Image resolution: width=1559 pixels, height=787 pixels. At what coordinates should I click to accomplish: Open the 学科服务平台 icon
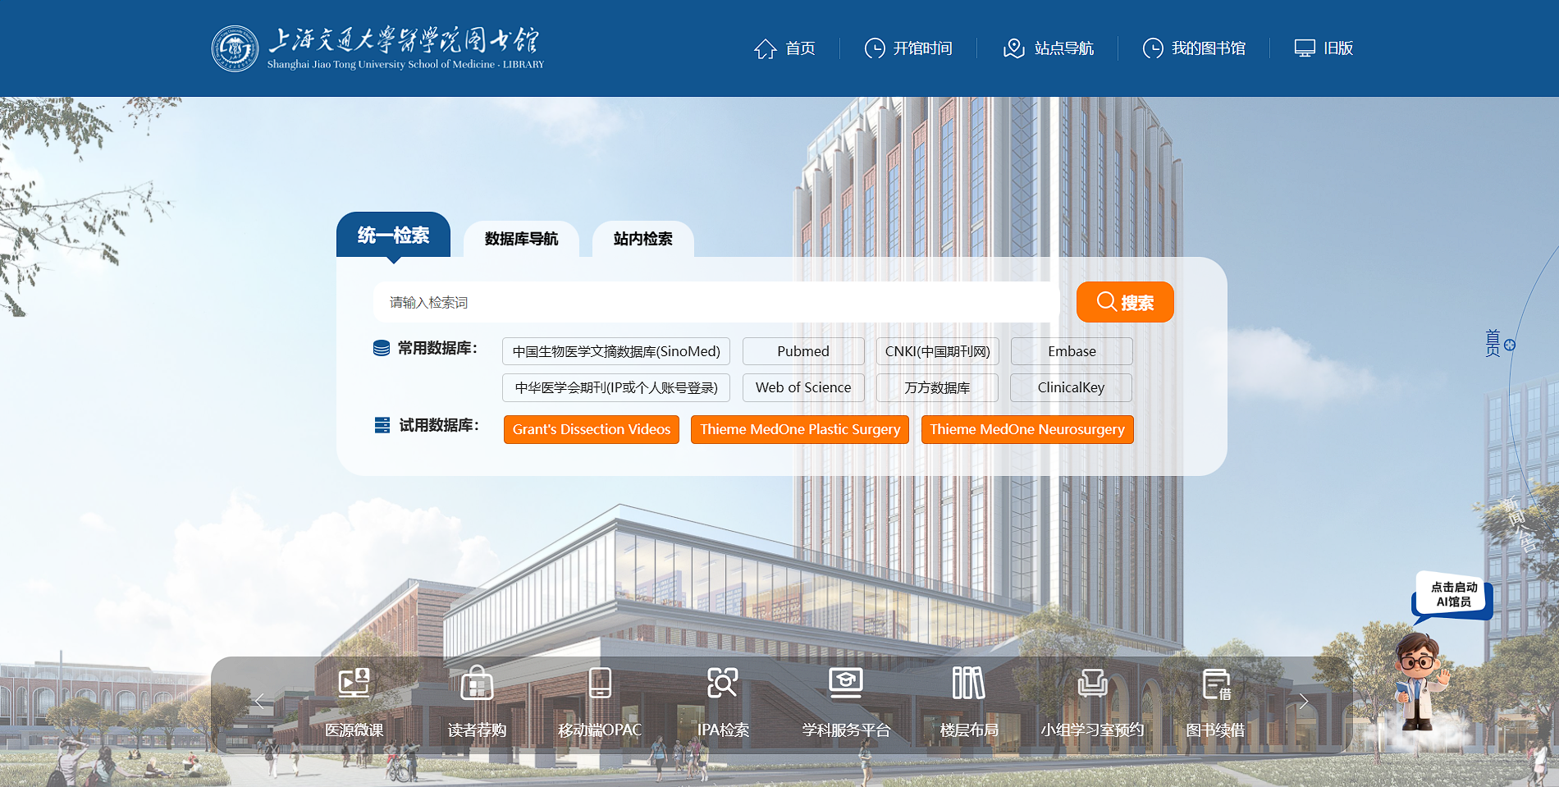[x=845, y=684]
